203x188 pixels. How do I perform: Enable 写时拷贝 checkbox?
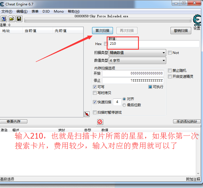(x=95, y=93)
